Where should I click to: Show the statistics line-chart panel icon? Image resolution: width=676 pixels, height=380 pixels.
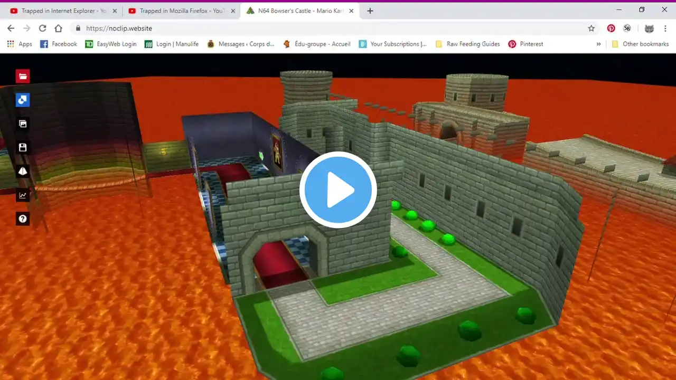[x=23, y=195]
